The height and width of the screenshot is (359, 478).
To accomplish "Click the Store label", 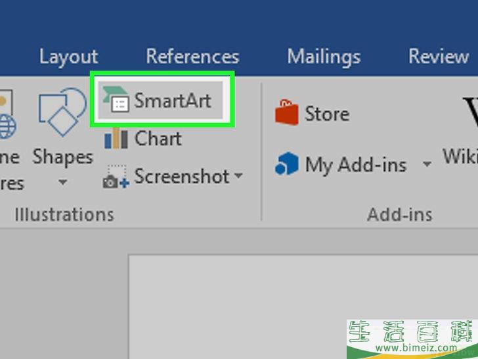I will click(x=327, y=114).
